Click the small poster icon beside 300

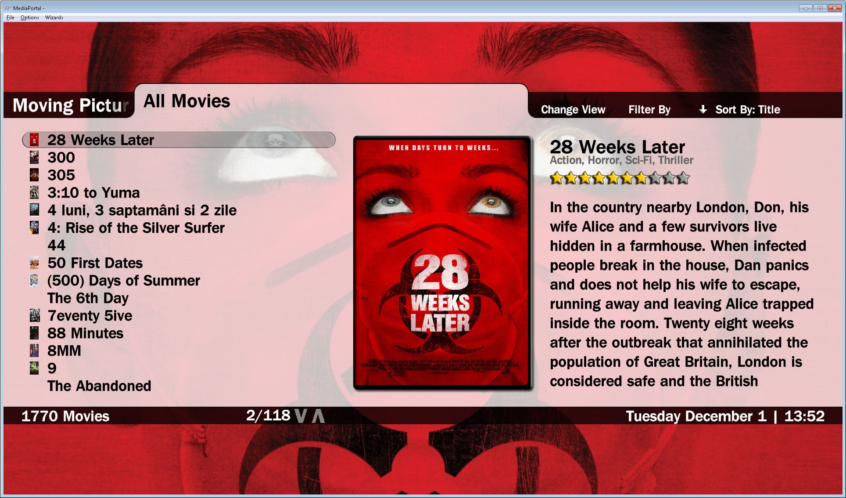pos(34,157)
